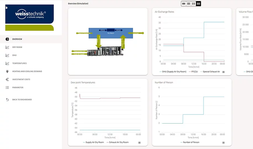
Task: Click the list icon next to Parameter
Action: (7, 88)
